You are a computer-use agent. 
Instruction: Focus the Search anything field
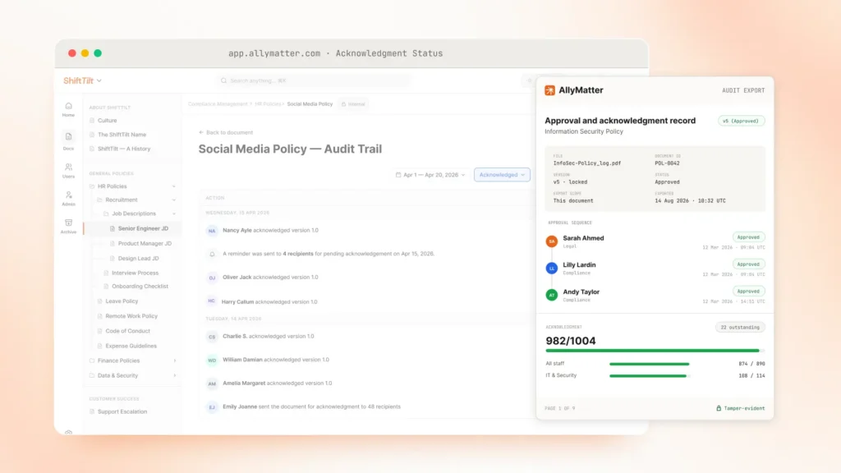point(314,80)
